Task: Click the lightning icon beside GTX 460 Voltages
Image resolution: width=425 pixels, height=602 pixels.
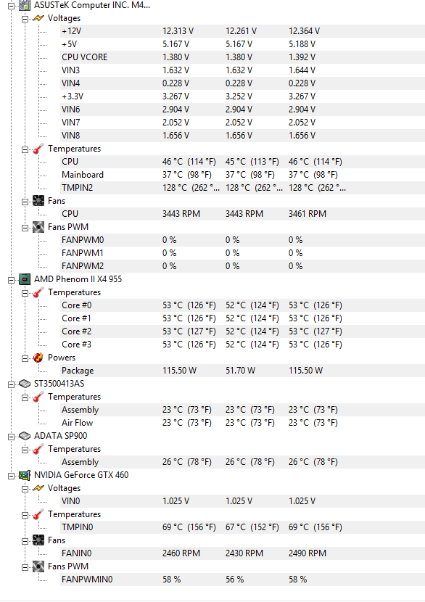Action: (38, 488)
